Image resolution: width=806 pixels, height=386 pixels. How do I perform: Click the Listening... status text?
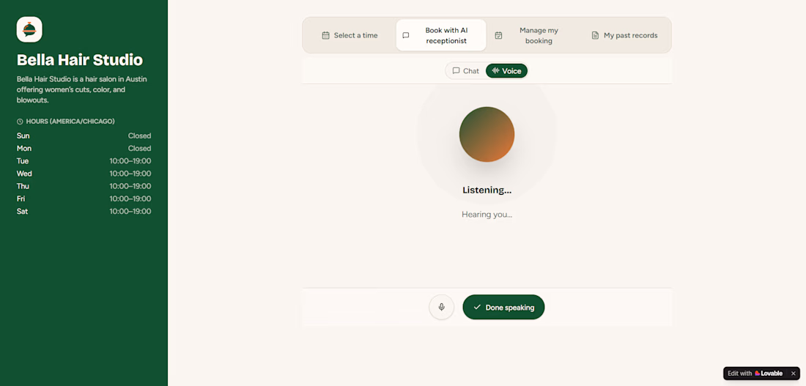[487, 190]
